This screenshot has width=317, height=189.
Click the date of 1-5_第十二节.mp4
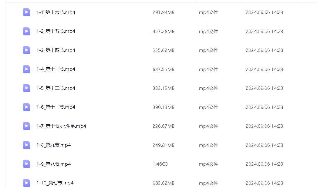click(x=264, y=88)
